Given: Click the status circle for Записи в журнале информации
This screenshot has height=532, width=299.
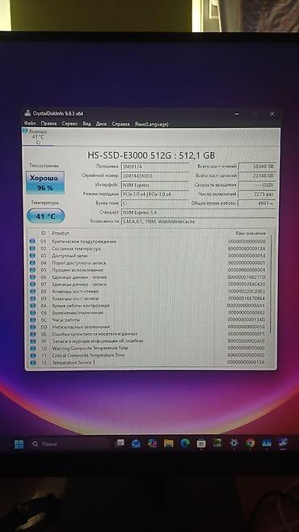Looking at the screenshot, I should (x=32, y=341).
